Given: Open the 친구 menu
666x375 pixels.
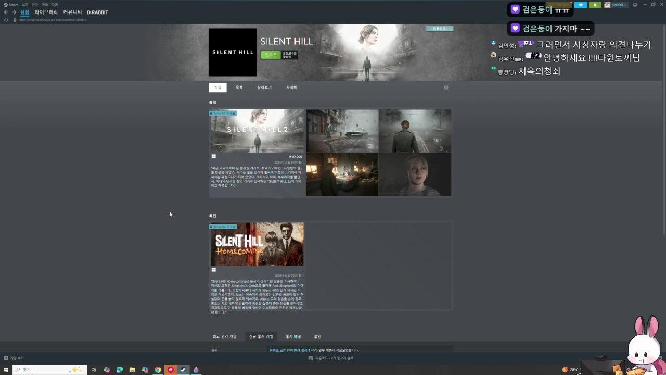Looking at the screenshot, I should 35,5.
